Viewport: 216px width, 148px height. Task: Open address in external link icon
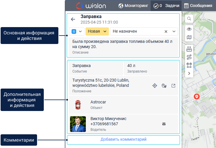pos(173,86)
